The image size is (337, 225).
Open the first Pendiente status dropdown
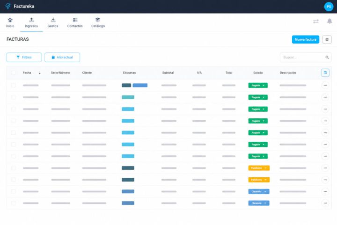(x=259, y=168)
